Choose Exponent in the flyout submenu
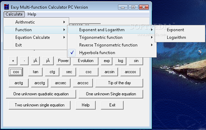Image resolution: width=206 pixels, height=130 pixels. (180, 30)
